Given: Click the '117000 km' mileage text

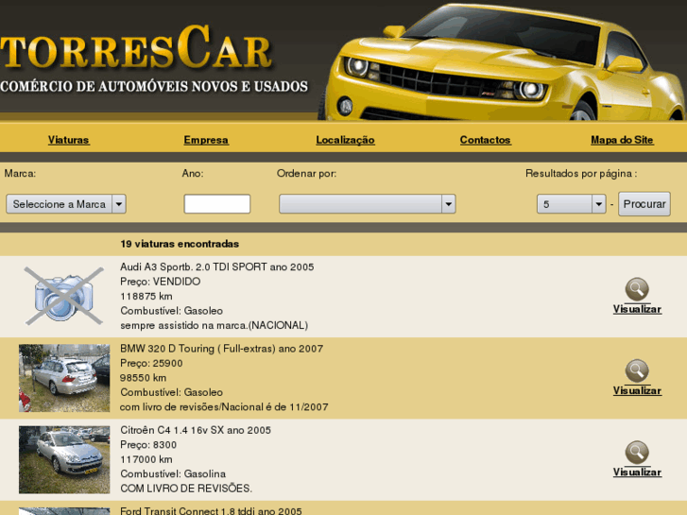Looking at the screenshot, I should coord(146,459).
